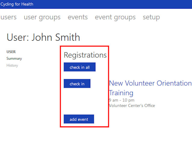The height and width of the screenshot is (144, 192).
Task: Click empty space between check in and add event
Action: [85, 101]
